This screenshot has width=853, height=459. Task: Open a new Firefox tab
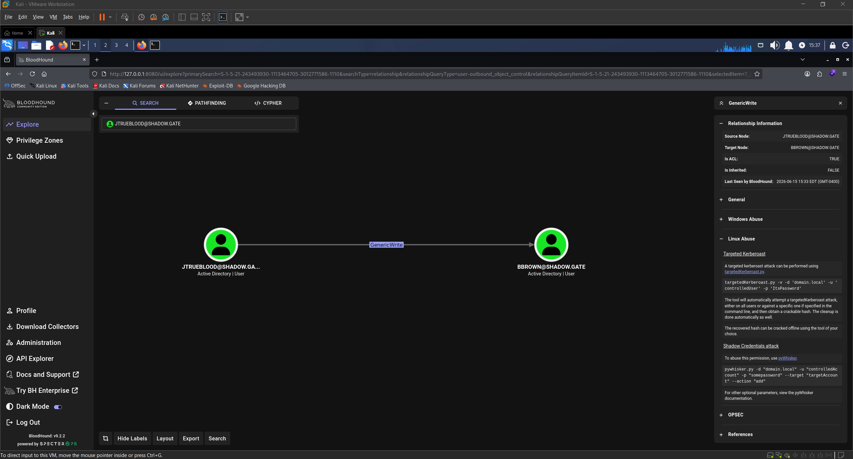point(97,60)
